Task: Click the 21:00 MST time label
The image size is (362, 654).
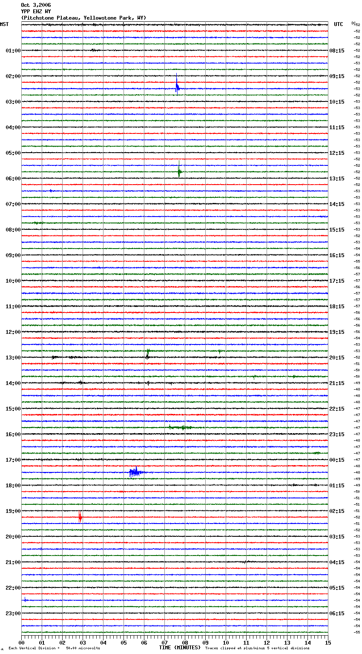Action: (x=13, y=562)
